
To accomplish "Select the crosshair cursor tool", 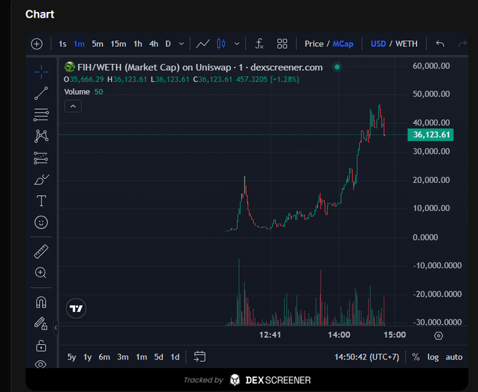I will [41, 72].
